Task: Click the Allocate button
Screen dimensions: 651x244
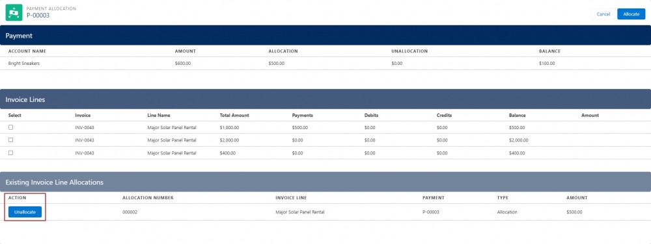Action: pyautogui.click(x=631, y=14)
